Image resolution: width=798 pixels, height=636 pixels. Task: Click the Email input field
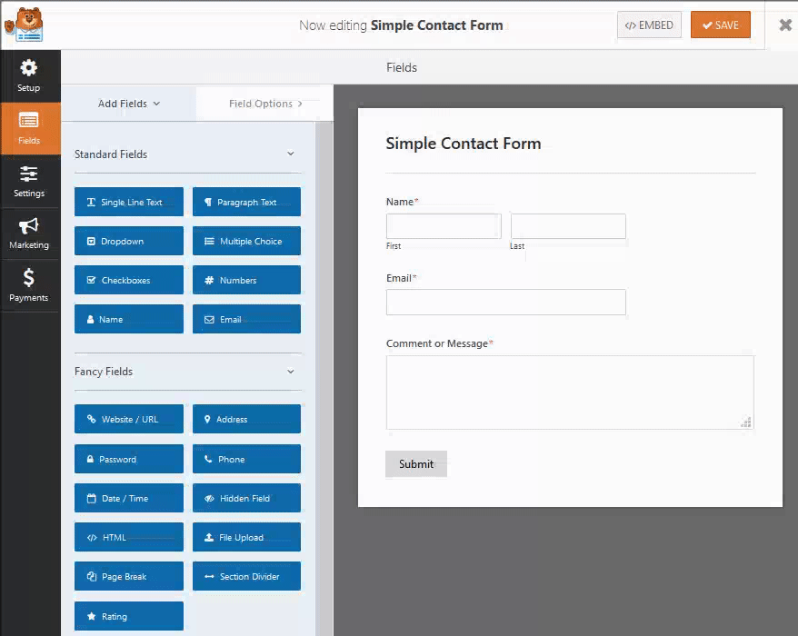click(x=506, y=303)
